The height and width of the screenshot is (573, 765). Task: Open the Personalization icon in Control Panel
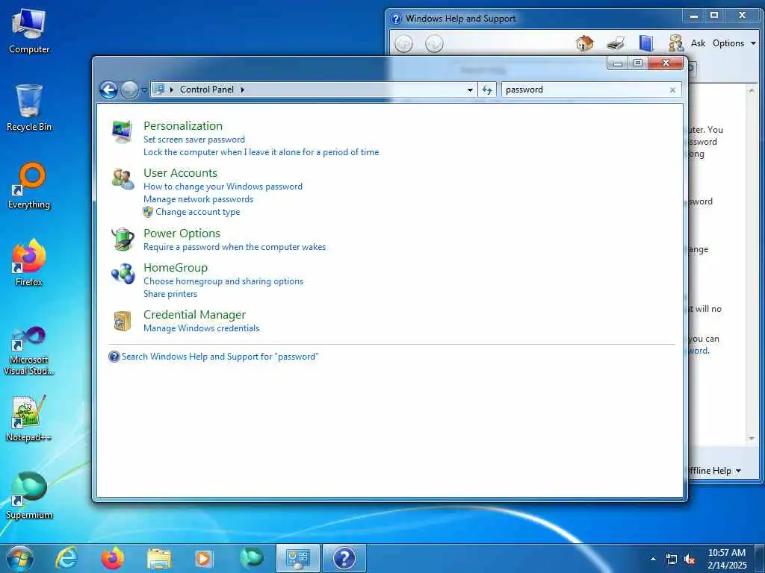tap(122, 131)
